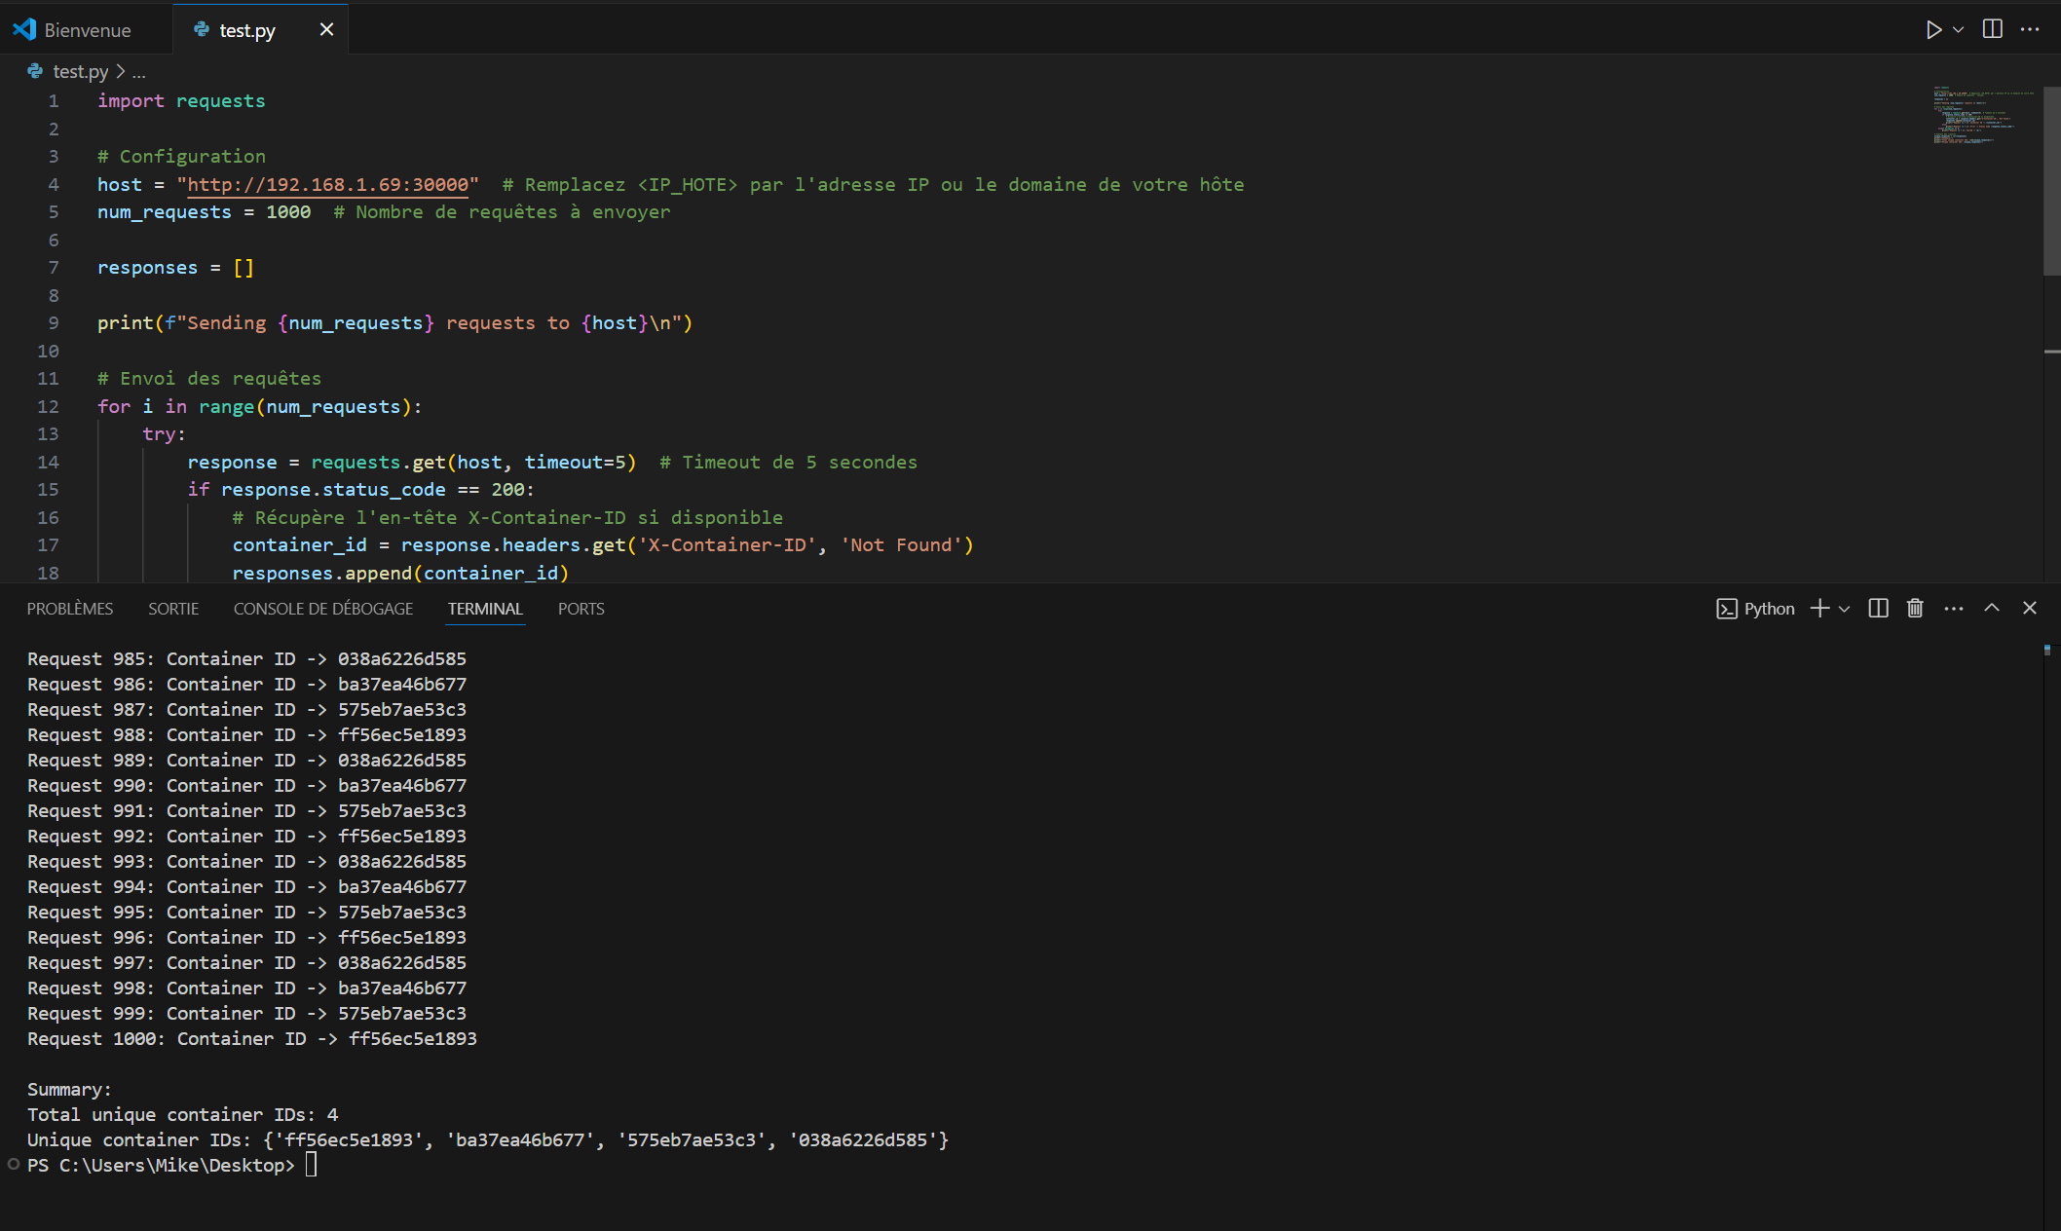Click the breadcrumb ellipsis symbol

point(139,71)
